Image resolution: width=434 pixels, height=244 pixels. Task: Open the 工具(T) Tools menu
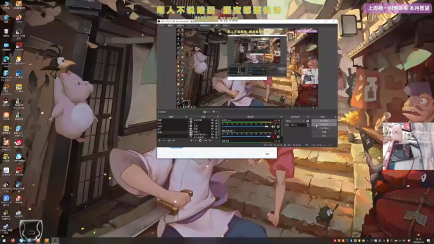coord(216,25)
